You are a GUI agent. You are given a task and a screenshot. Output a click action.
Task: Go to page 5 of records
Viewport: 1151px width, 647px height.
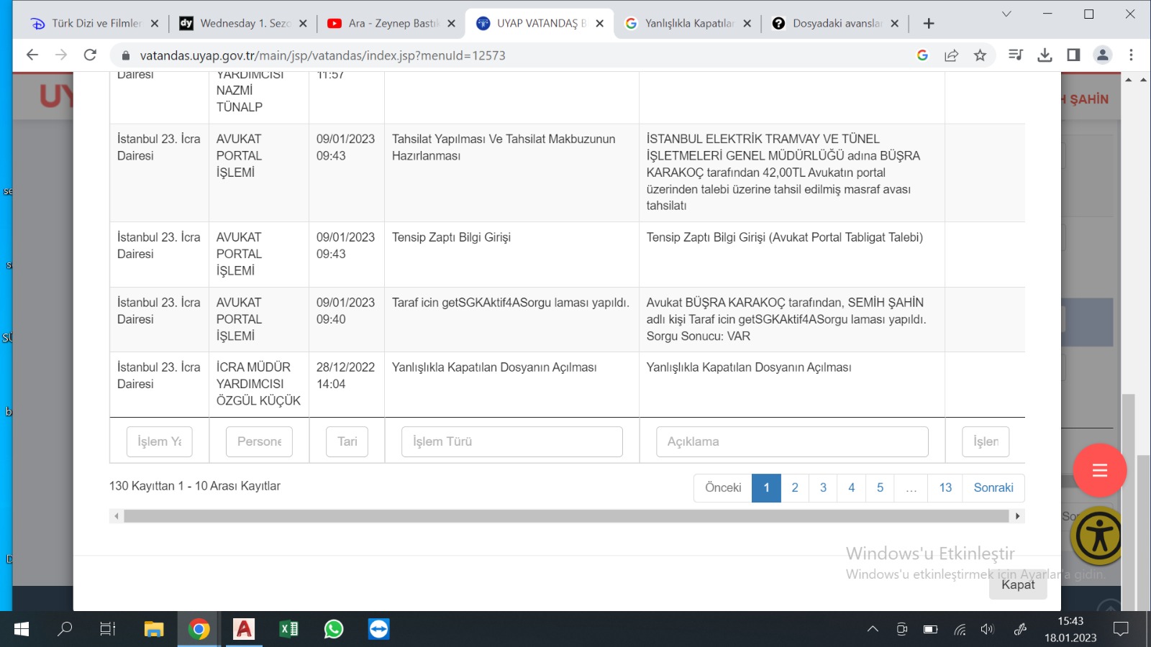pos(880,488)
